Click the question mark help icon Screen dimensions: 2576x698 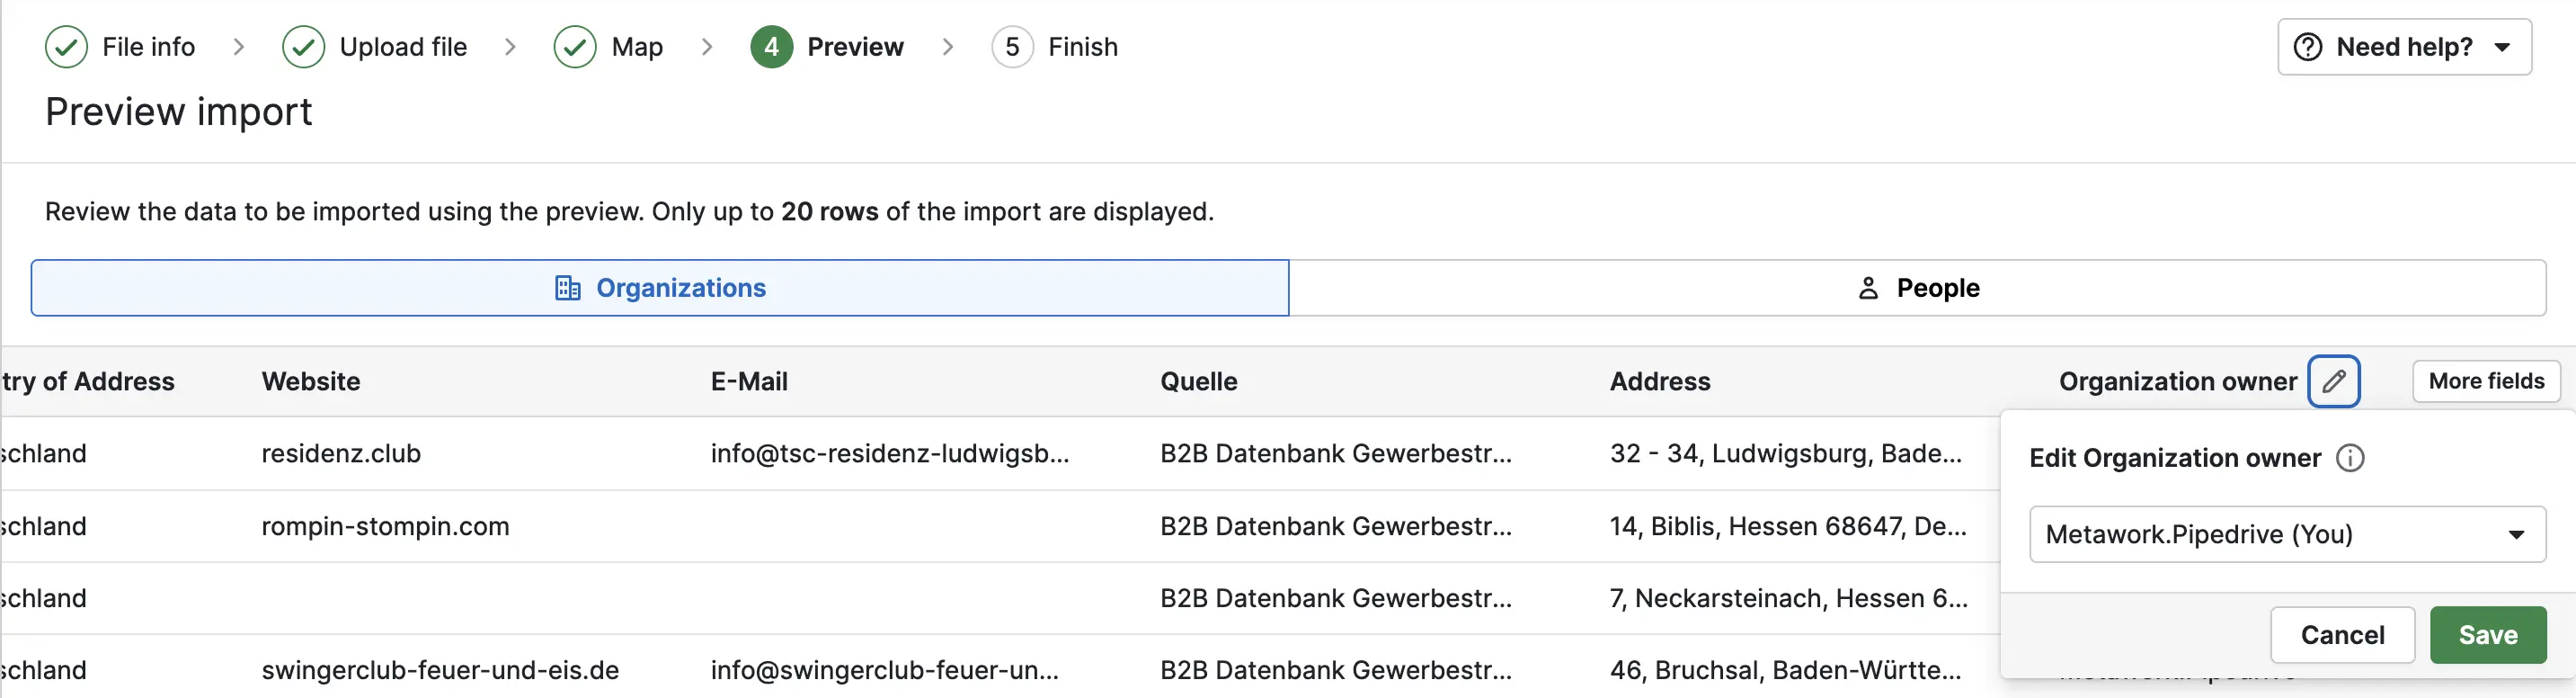point(2307,47)
